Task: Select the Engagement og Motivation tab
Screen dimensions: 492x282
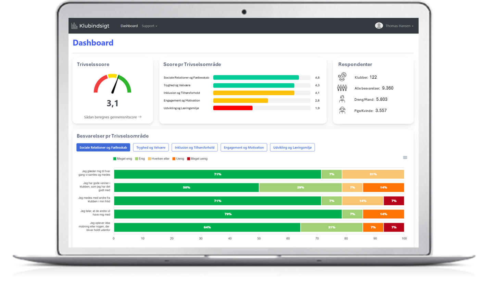Action: click(244, 148)
